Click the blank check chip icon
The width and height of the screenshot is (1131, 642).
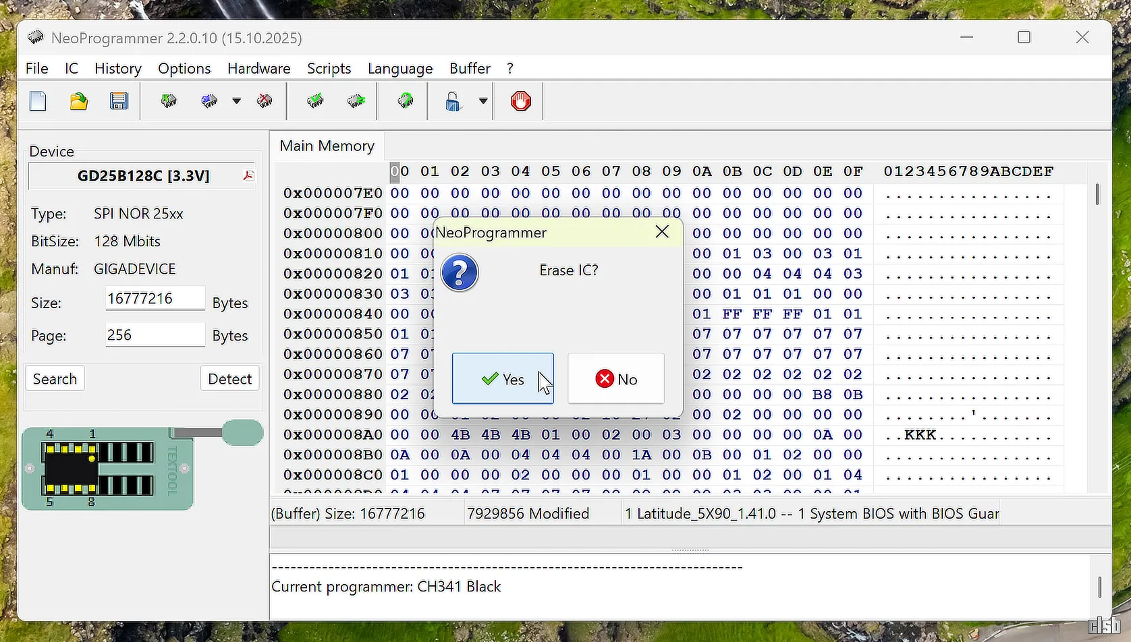click(356, 102)
